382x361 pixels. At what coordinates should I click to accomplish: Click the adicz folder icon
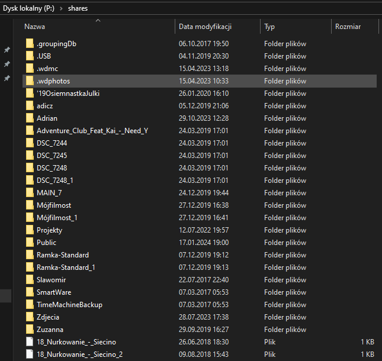click(30, 106)
